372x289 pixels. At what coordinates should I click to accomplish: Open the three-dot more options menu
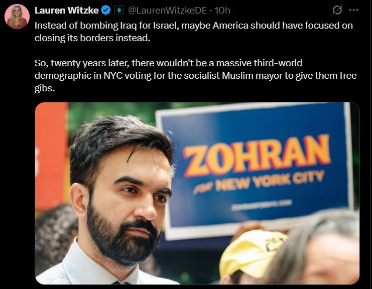(354, 10)
